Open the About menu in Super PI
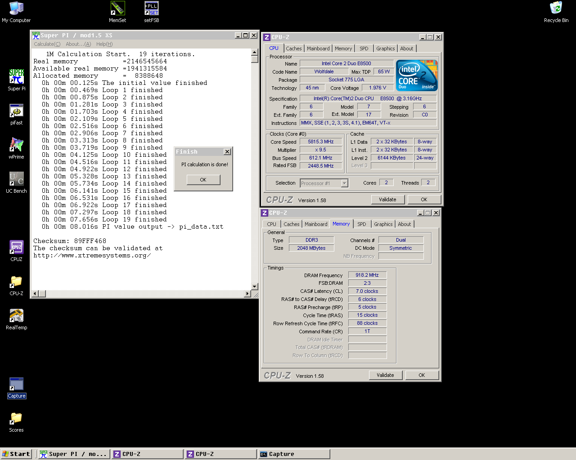Viewport: 576px width, 460px height. tap(78, 44)
